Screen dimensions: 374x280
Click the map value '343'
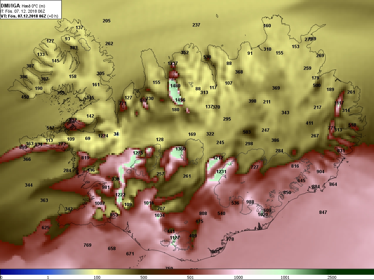285,113
